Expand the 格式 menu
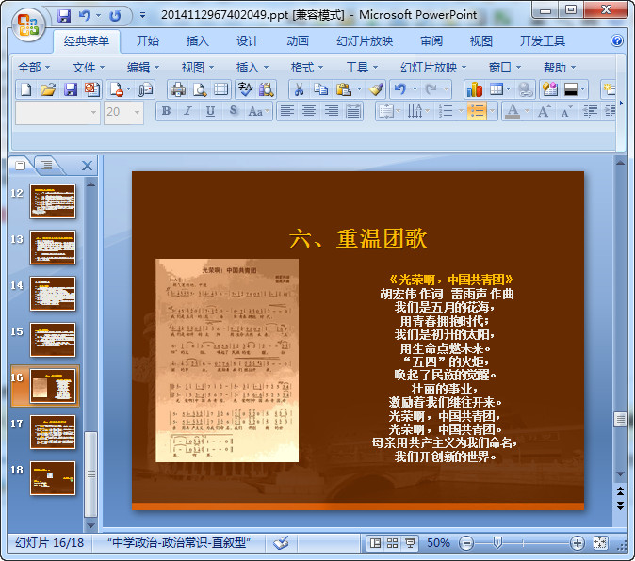The width and height of the screenshot is (635, 561). [x=306, y=67]
